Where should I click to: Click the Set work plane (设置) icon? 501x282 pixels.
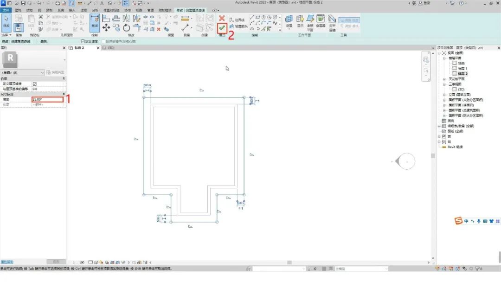(x=289, y=20)
